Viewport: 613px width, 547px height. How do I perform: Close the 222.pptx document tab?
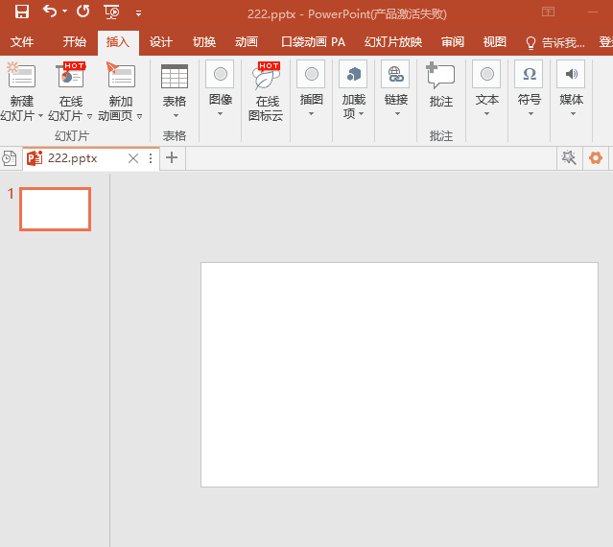pos(133,158)
